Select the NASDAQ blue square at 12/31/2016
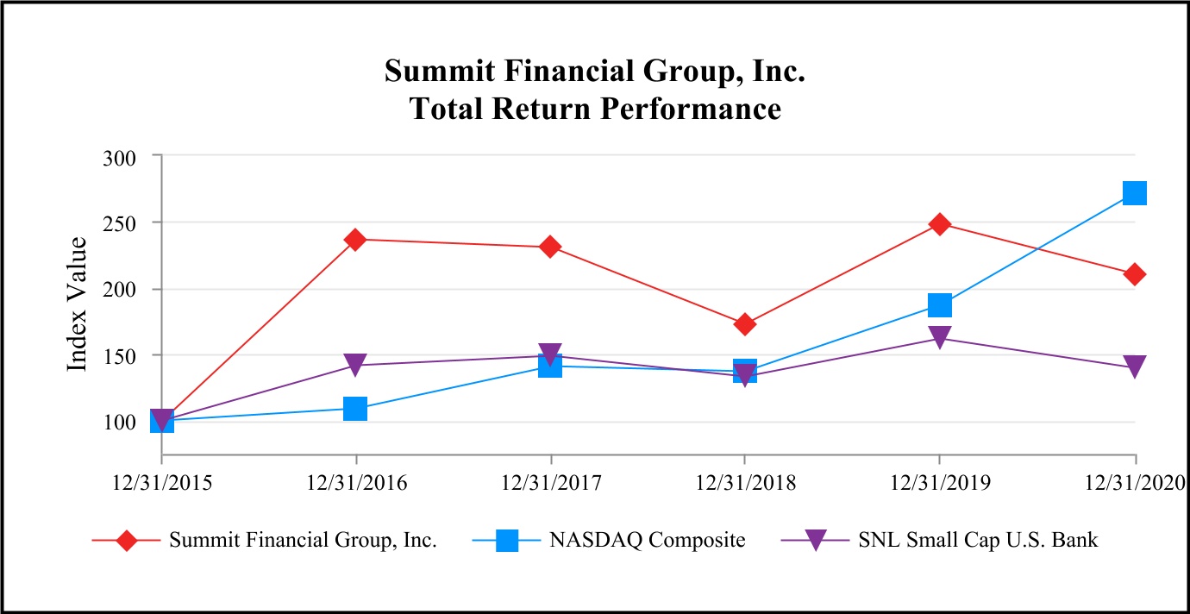 coord(355,408)
